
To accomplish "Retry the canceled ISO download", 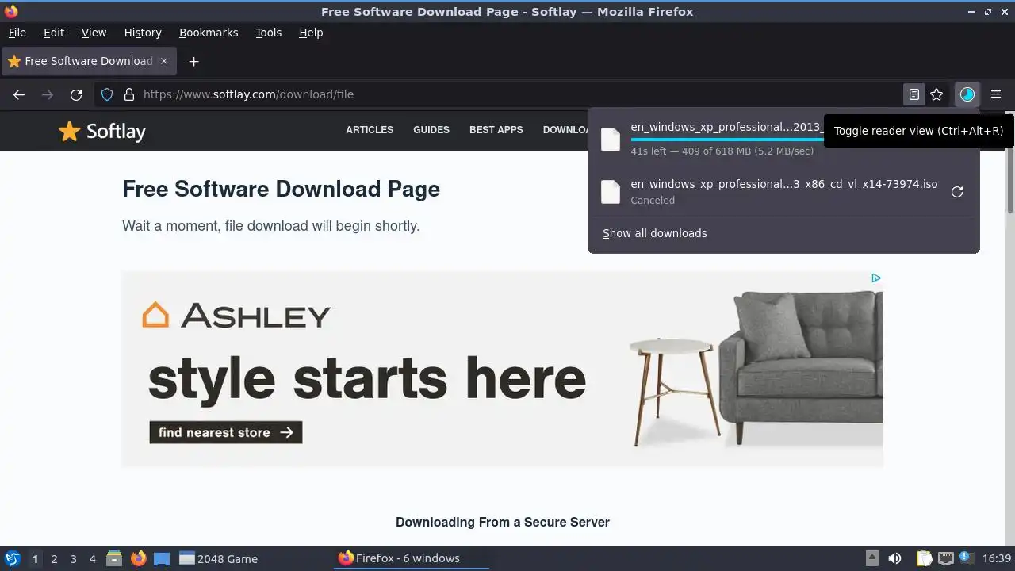I will coord(957,192).
